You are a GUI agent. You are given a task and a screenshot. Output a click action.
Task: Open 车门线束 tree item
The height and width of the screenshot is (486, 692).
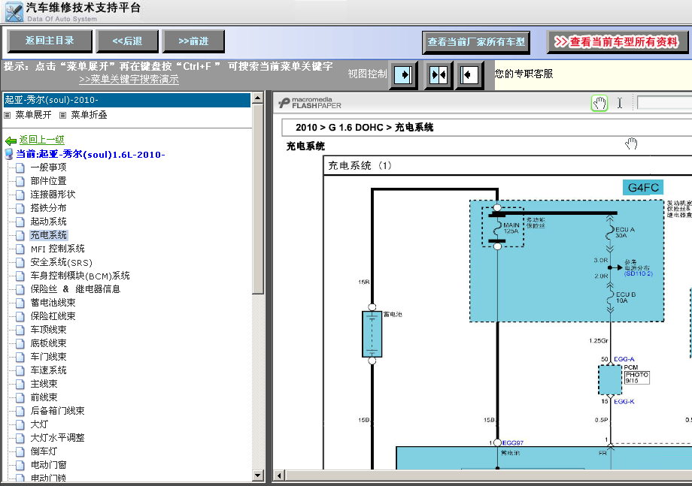[48, 357]
